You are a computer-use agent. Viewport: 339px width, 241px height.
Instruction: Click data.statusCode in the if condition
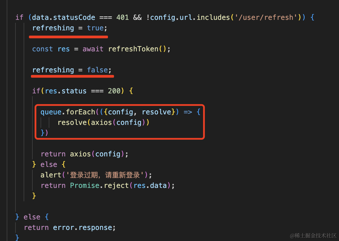point(64,18)
